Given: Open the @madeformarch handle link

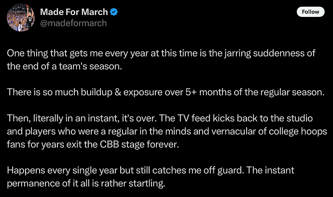Looking at the screenshot, I should coord(73,23).
